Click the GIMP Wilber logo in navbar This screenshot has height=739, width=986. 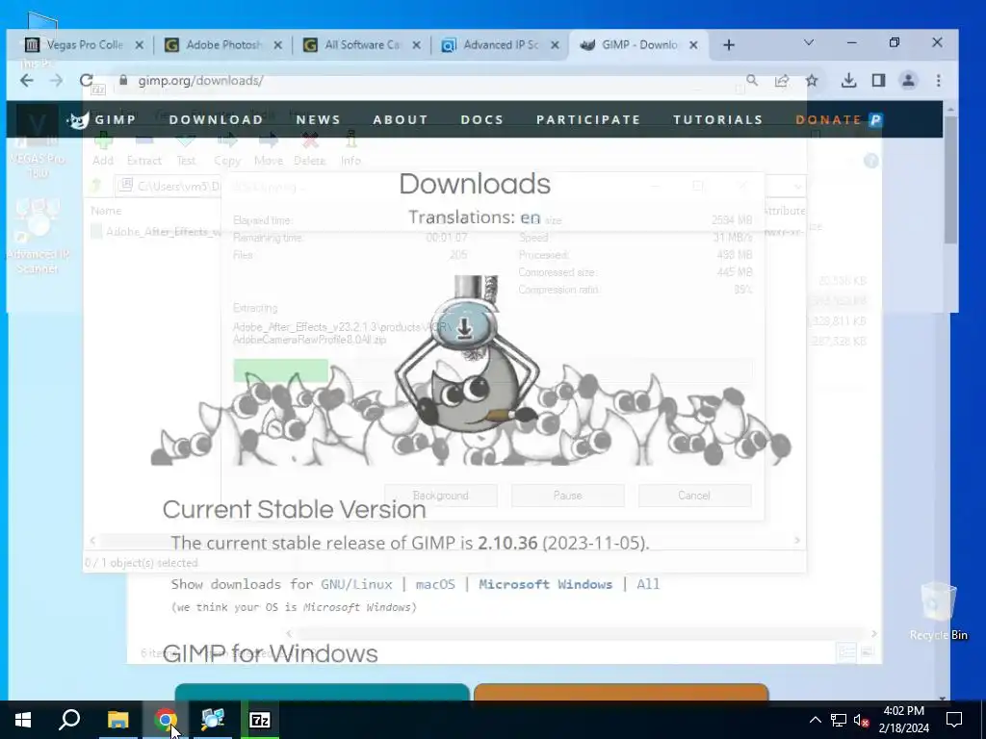[78, 119]
